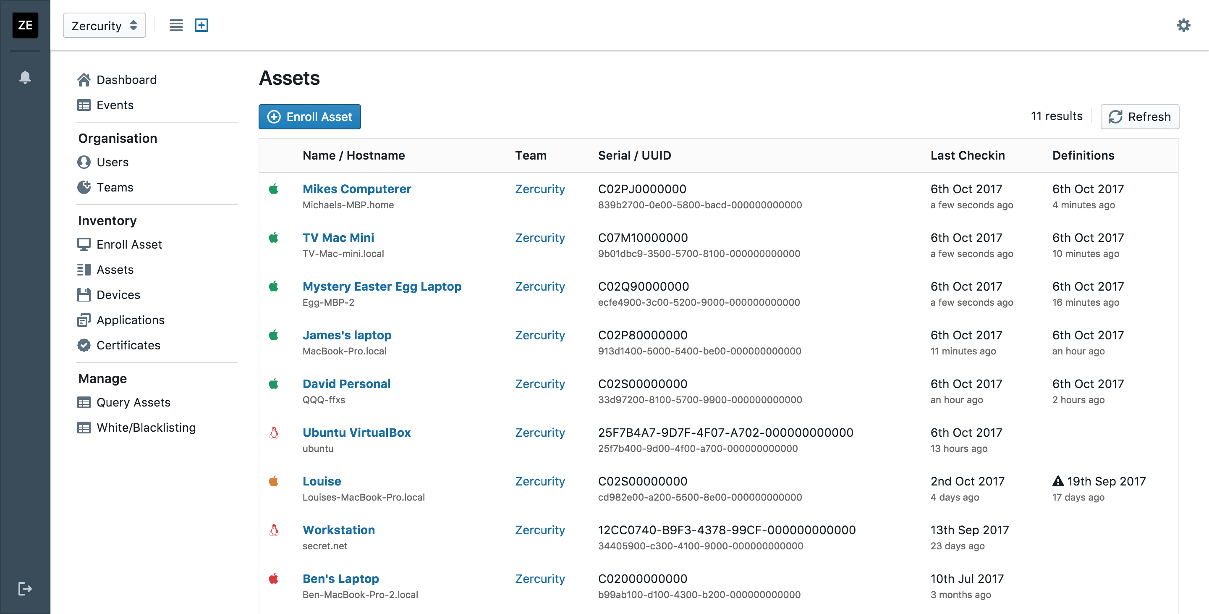Go to Certificates in the Inventory menu
The height and width of the screenshot is (614, 1209).
(x=128, y=345)
